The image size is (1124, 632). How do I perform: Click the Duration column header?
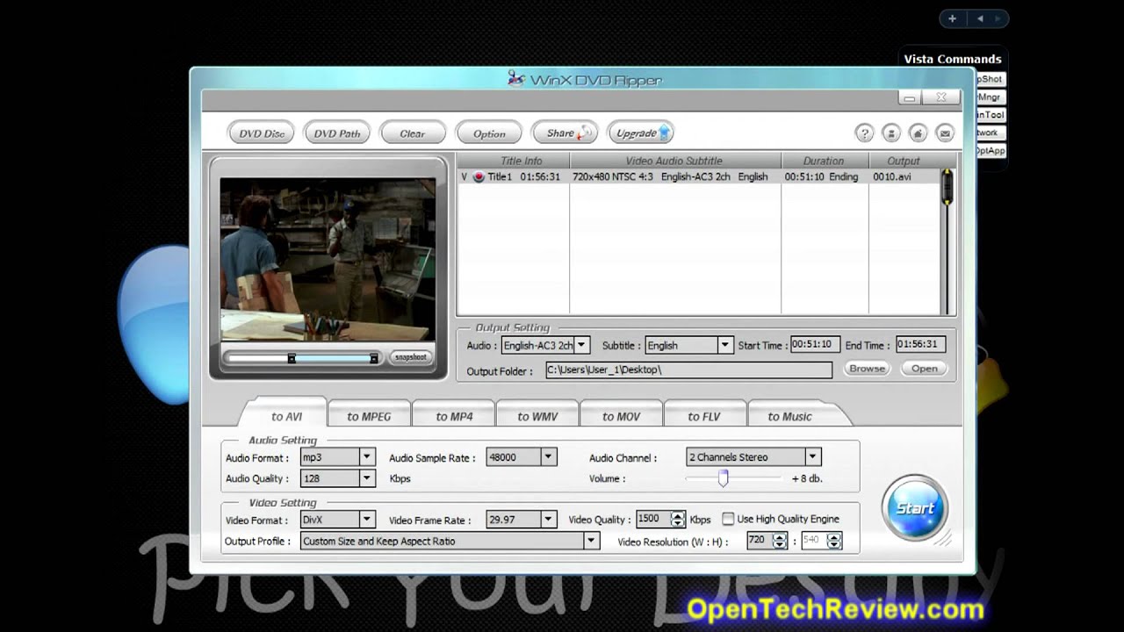823,161
